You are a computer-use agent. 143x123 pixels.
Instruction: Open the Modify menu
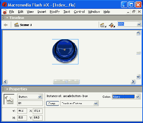(55, 12)
